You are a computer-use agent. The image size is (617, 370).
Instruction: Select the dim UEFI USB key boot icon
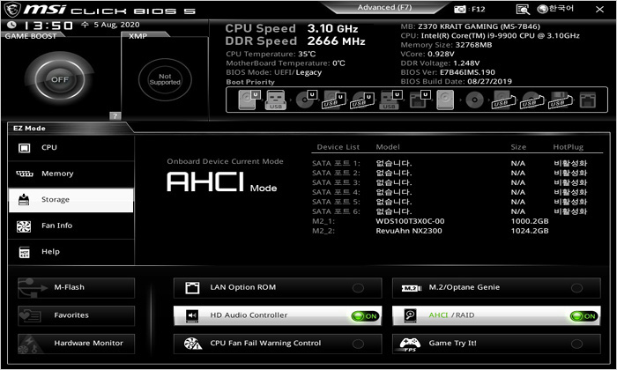[390, 100]
